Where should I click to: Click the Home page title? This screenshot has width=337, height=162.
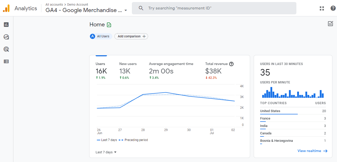click(x=97, y=25)
